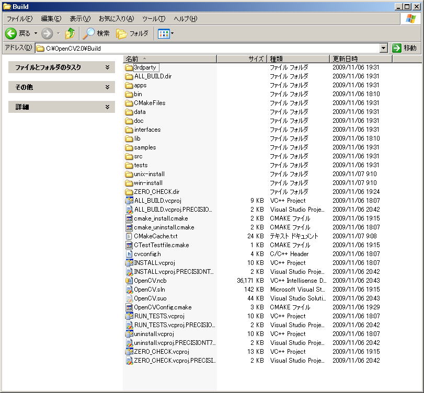Open the ファイル(F) menu
Image resolution: width=424 pixels, height=393 pixels.
(x=19, y=19)
